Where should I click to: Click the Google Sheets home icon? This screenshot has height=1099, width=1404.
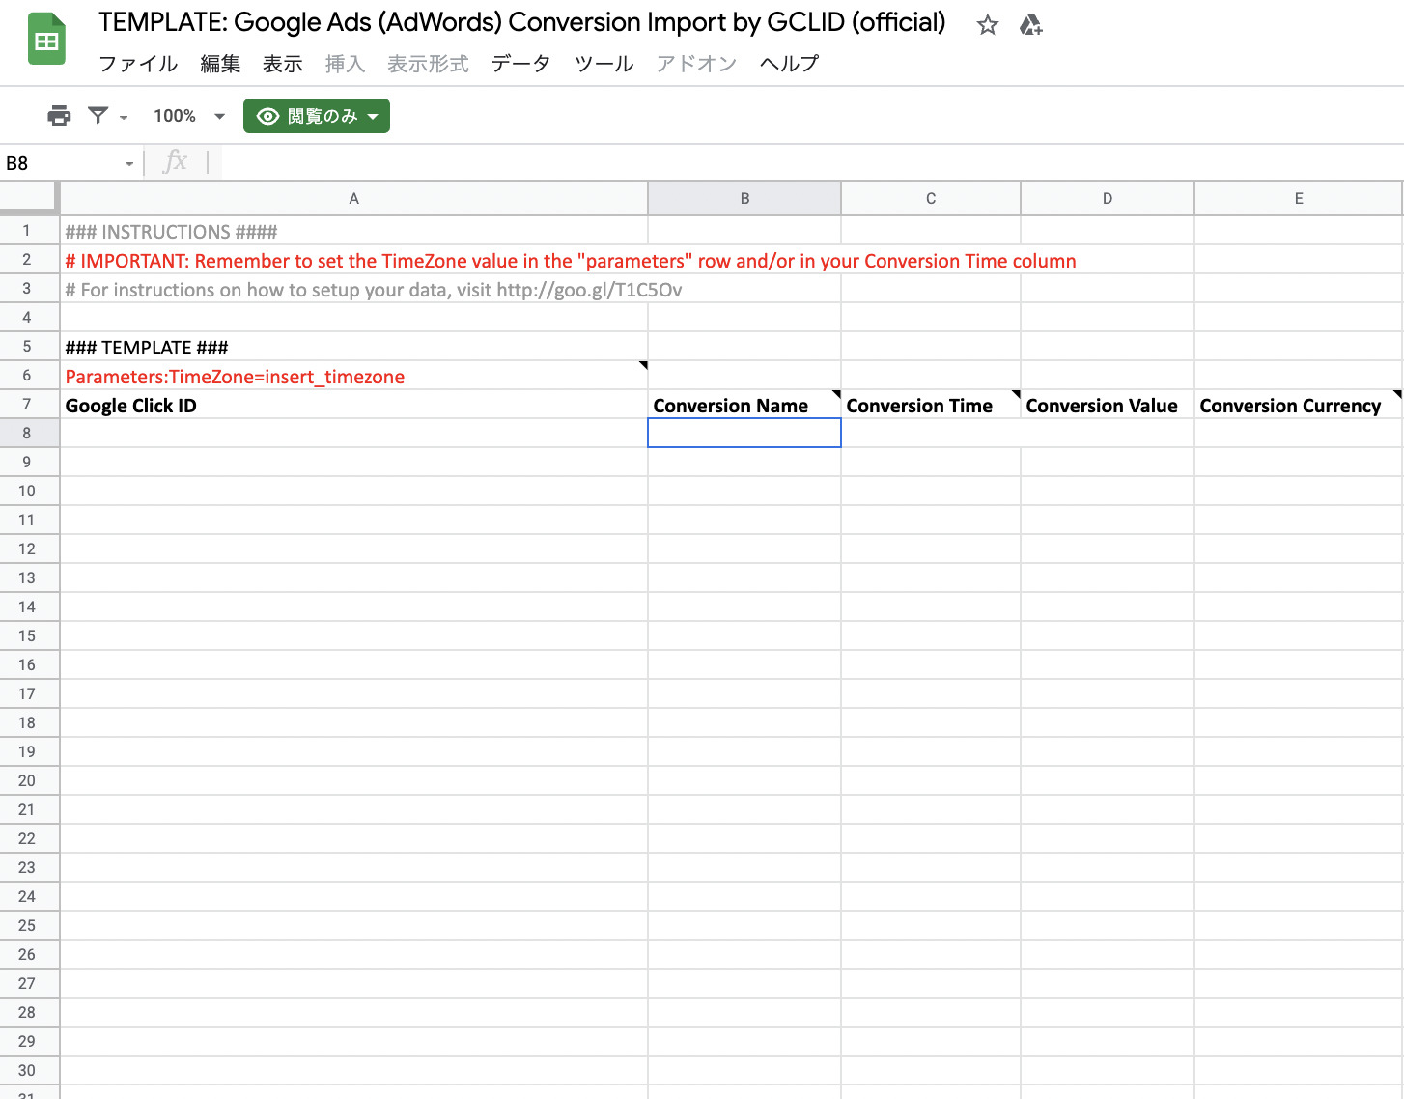tap(45, 40)
